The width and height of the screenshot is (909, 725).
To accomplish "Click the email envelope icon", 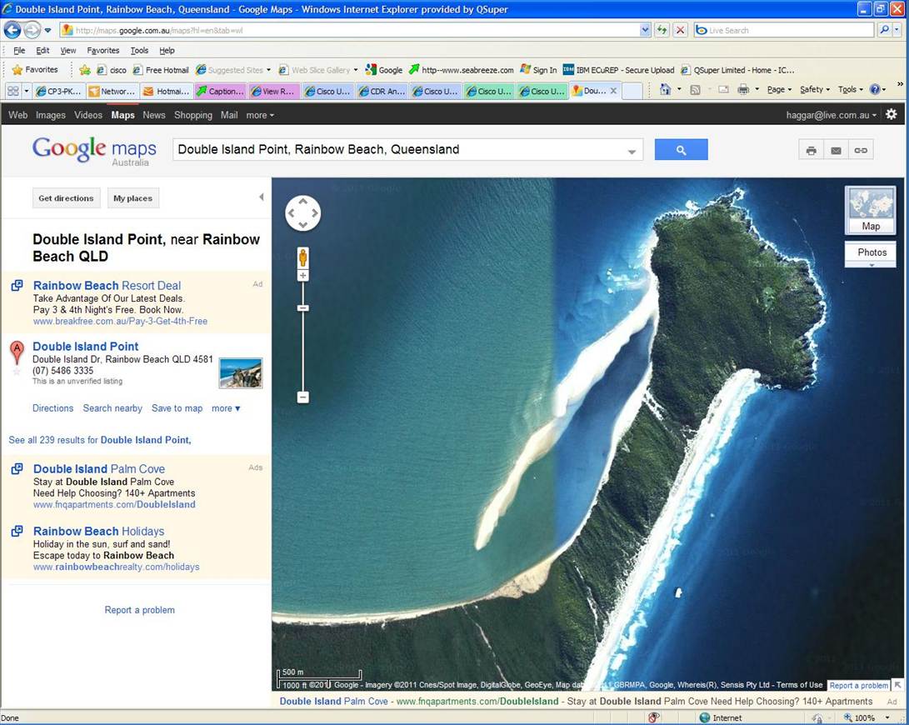I will click(836, 150).
